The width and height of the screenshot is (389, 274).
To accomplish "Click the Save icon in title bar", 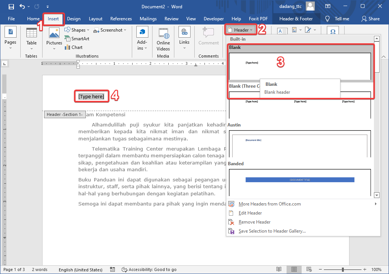I will [11, 6].
